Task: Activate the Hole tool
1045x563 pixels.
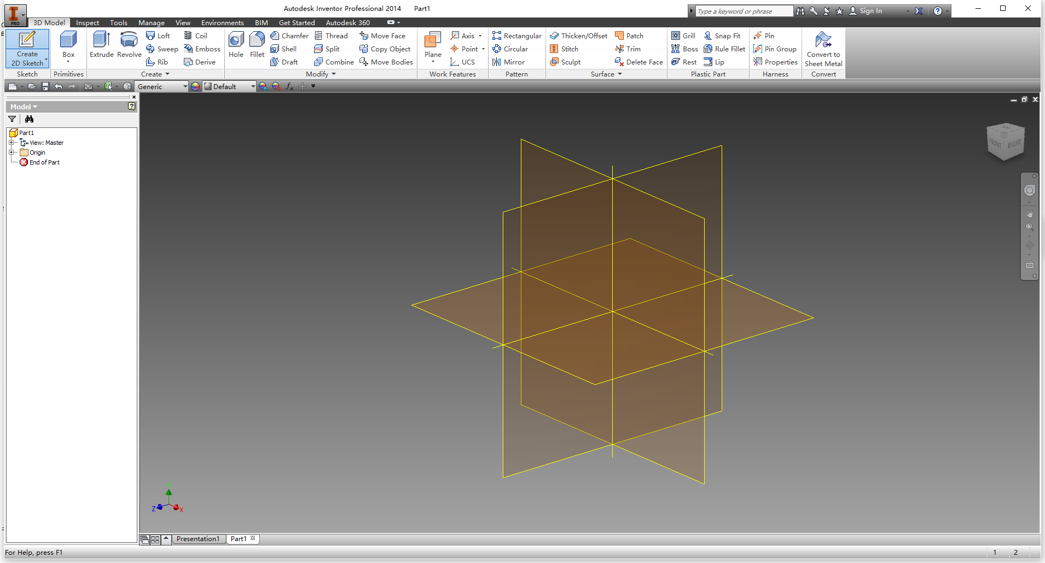Action: [x=236, y=44]
